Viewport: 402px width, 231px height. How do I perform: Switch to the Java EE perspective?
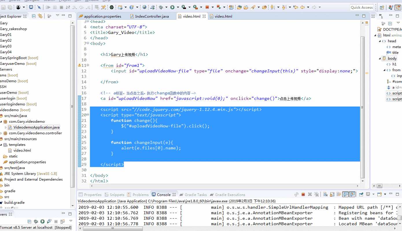391,8
